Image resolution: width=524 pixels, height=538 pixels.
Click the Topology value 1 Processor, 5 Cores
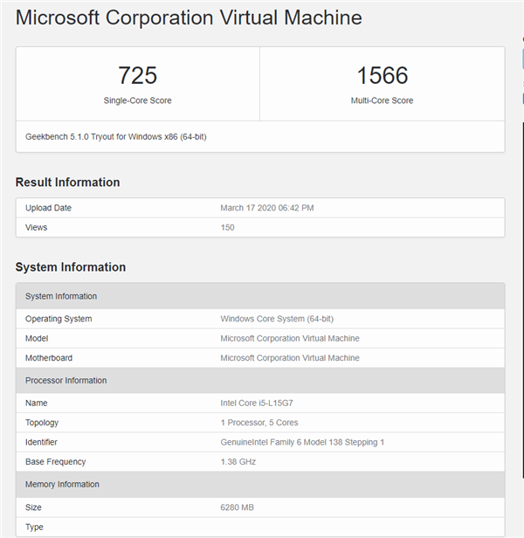click(265, 423)
